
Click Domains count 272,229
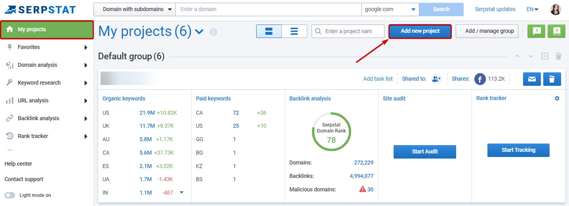tap(363, 163)
